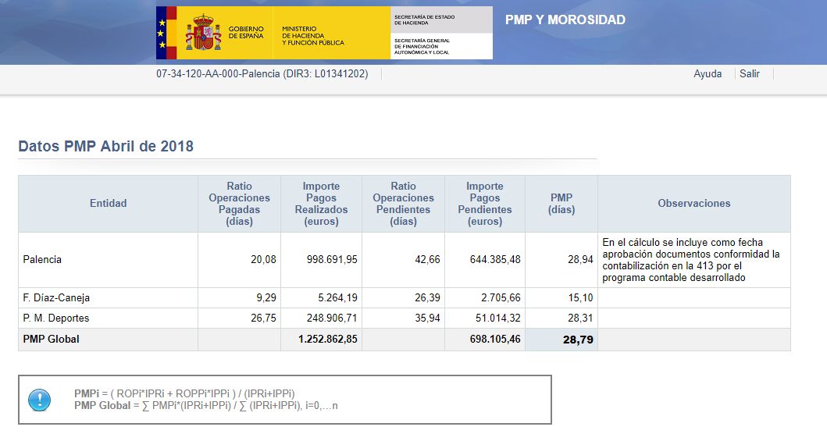Click Salir to log out
This screenshot has width=827, height=434.
point(749,74)
